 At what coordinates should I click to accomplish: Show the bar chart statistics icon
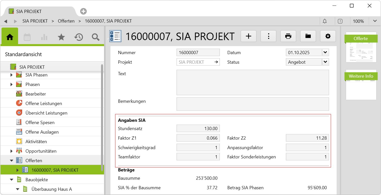pos(44,37)
